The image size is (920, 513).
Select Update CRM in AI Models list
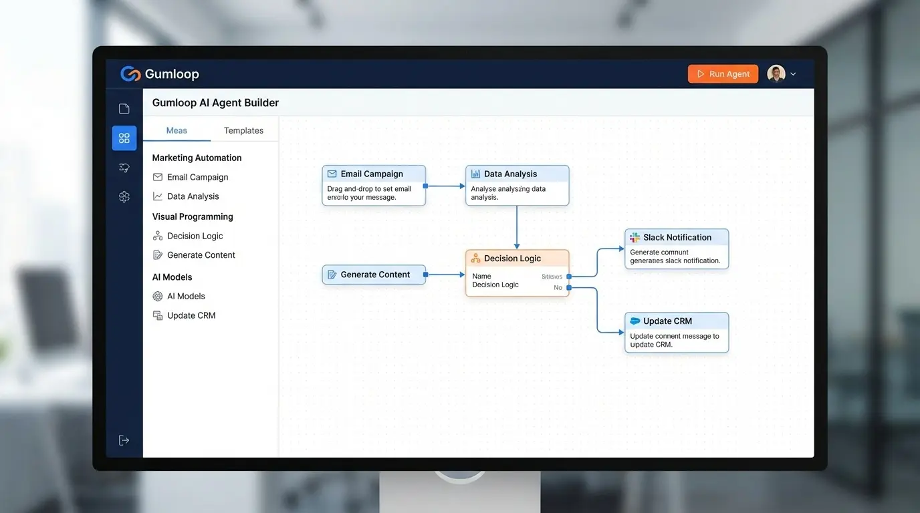pyautogui.click(x=191, y=315)
